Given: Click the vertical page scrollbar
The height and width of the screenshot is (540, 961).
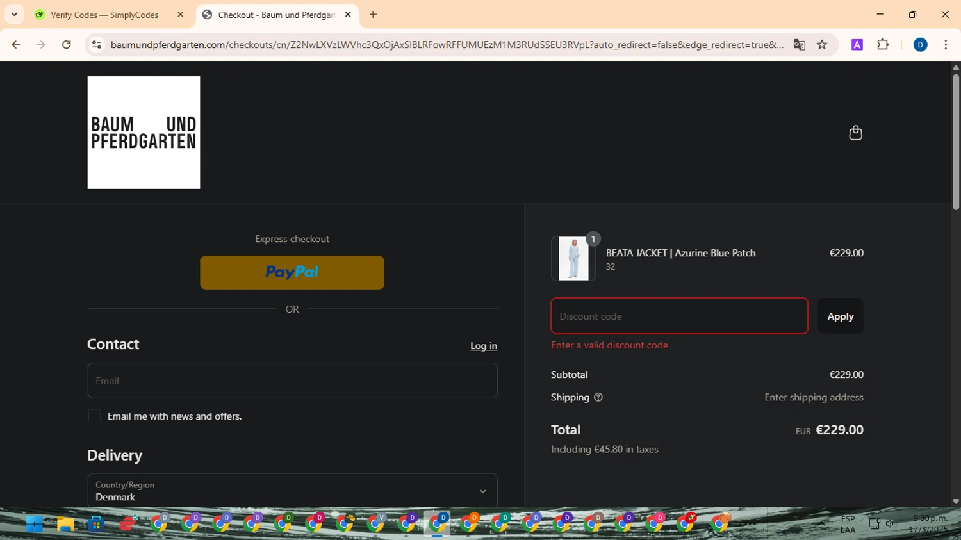Looking at the screenshot, I should [955, 142].
